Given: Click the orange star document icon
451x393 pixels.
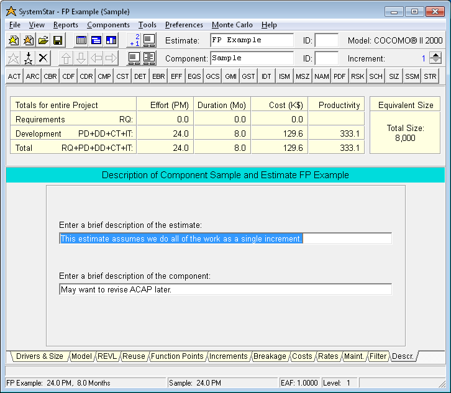Looking at the screenshot, I should [28, 40].
